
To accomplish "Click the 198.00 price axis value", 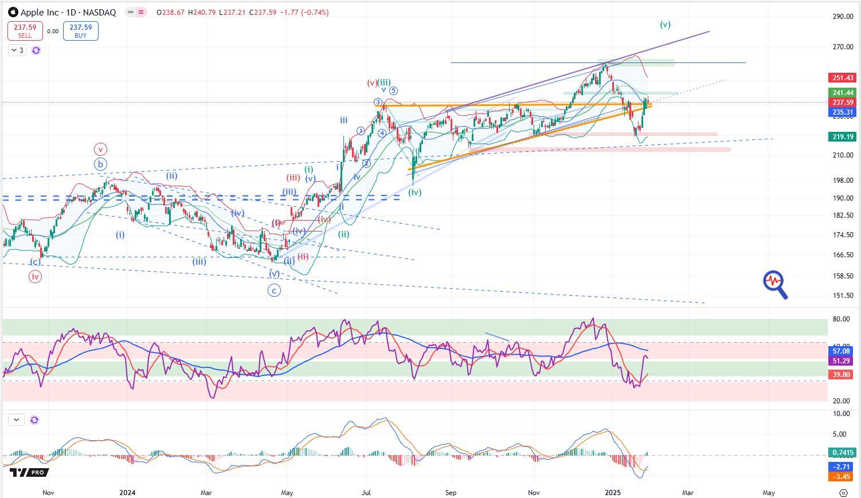I will click(842, 181).
